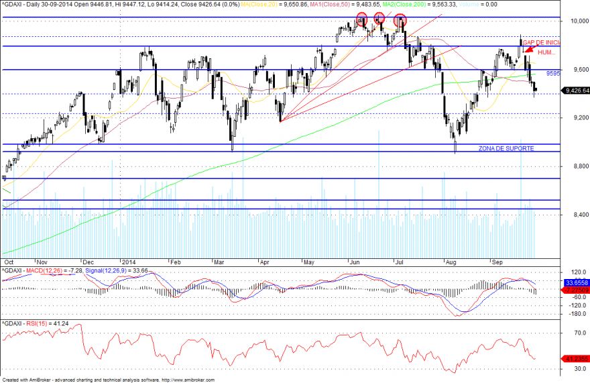
Task: Select the RSI(15) = 41.24 legend
Action: coord(47,323)
